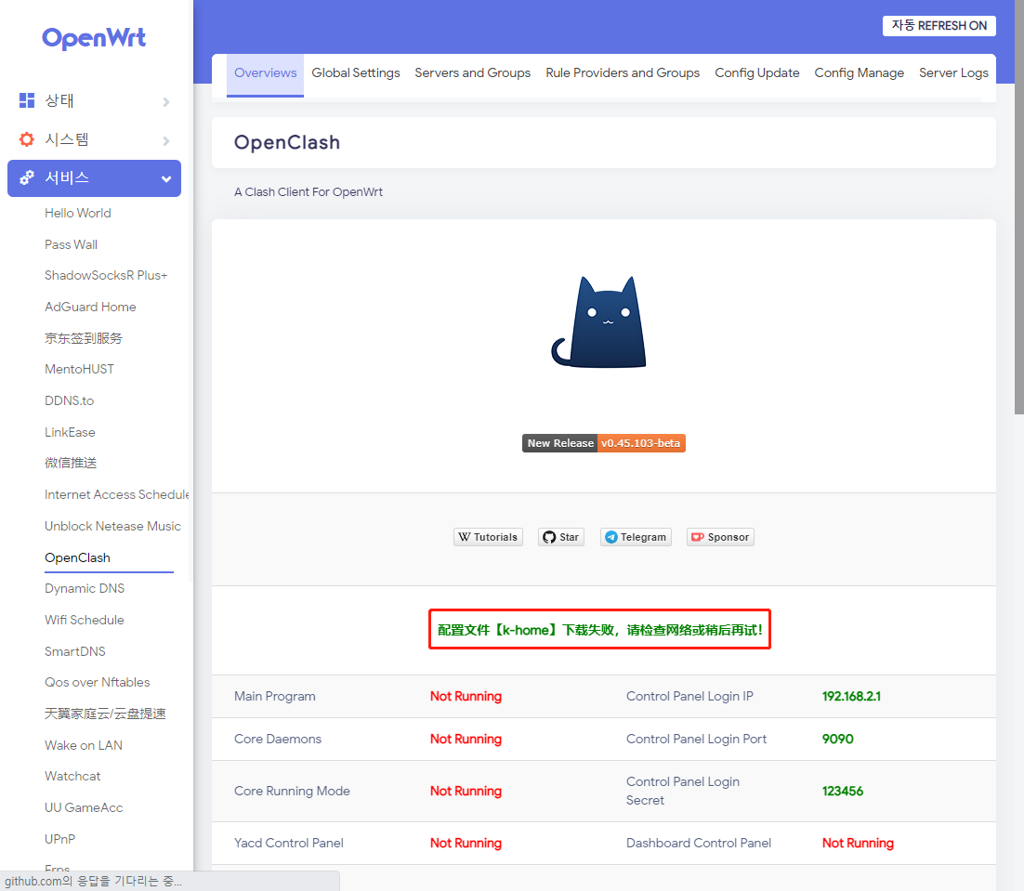Click Yacd Control Panel Not Running status
Screen dimensions: 1024x891
tap(466, 844)
